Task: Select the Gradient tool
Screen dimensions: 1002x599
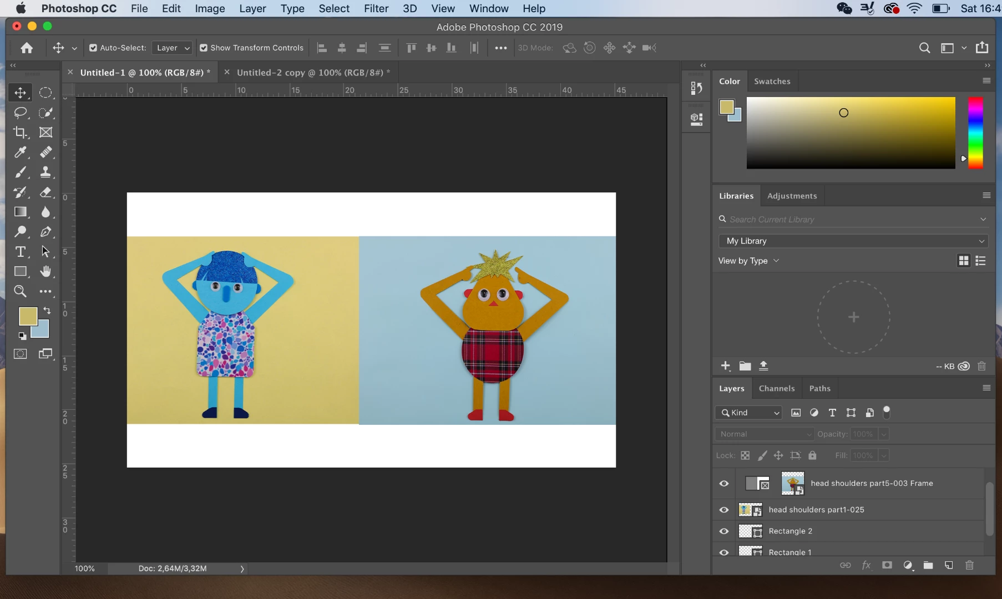Action: click(x=21, y=212)
